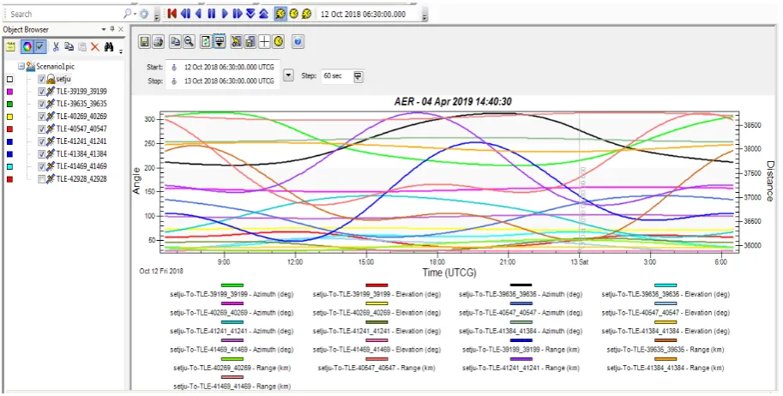The image size is (783, 396).
Task: Enable the TLE-42928_42928 checkbox
Action: click(42, 179)
